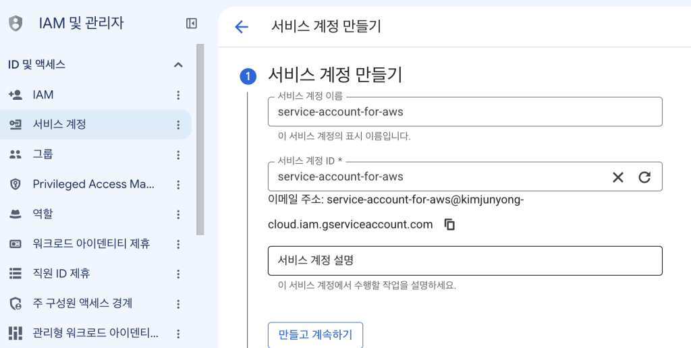
Task: Collapse the sidebar navigation panel icon
Action: pos(191,24)
